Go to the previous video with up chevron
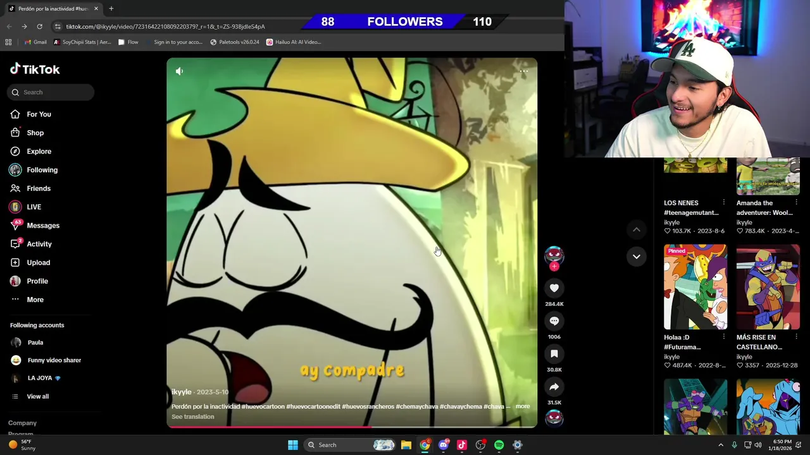Viewport: 810px width, 455px height. tap(637, 230)
